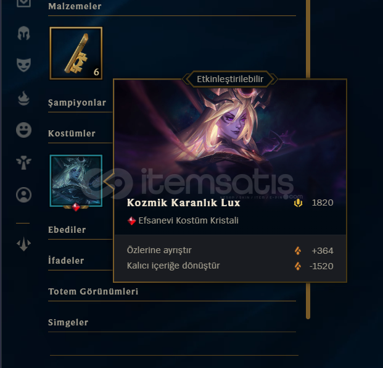Click the Totem Görünümleri section header
Screen dimensions: 383x368
pyautogui.click(x=93, y=291)
